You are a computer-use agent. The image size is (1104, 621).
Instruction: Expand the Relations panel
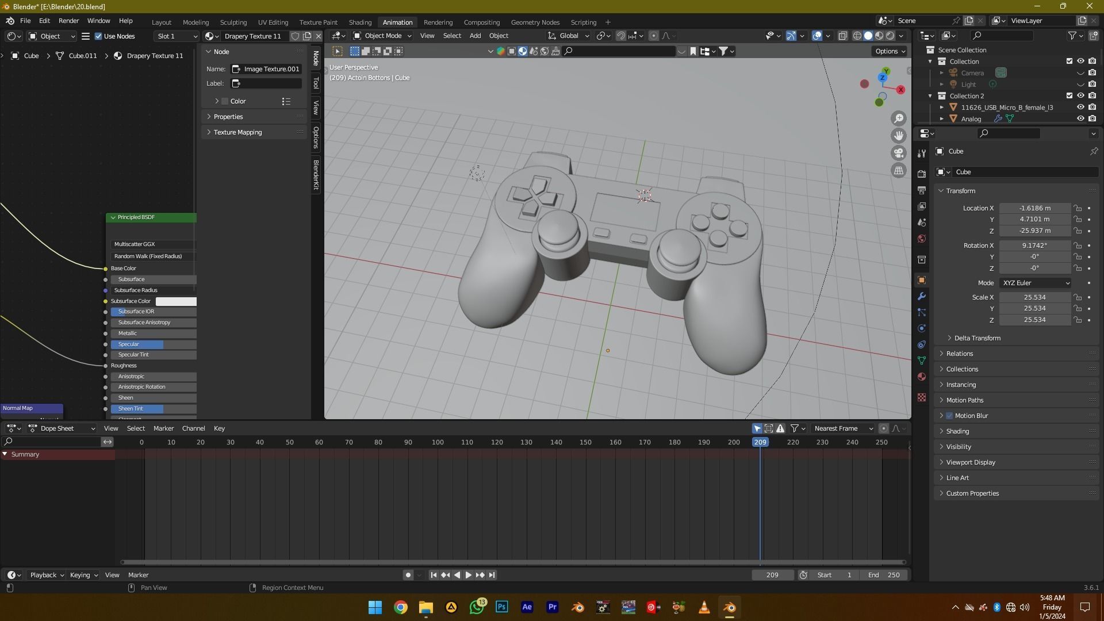959,354
